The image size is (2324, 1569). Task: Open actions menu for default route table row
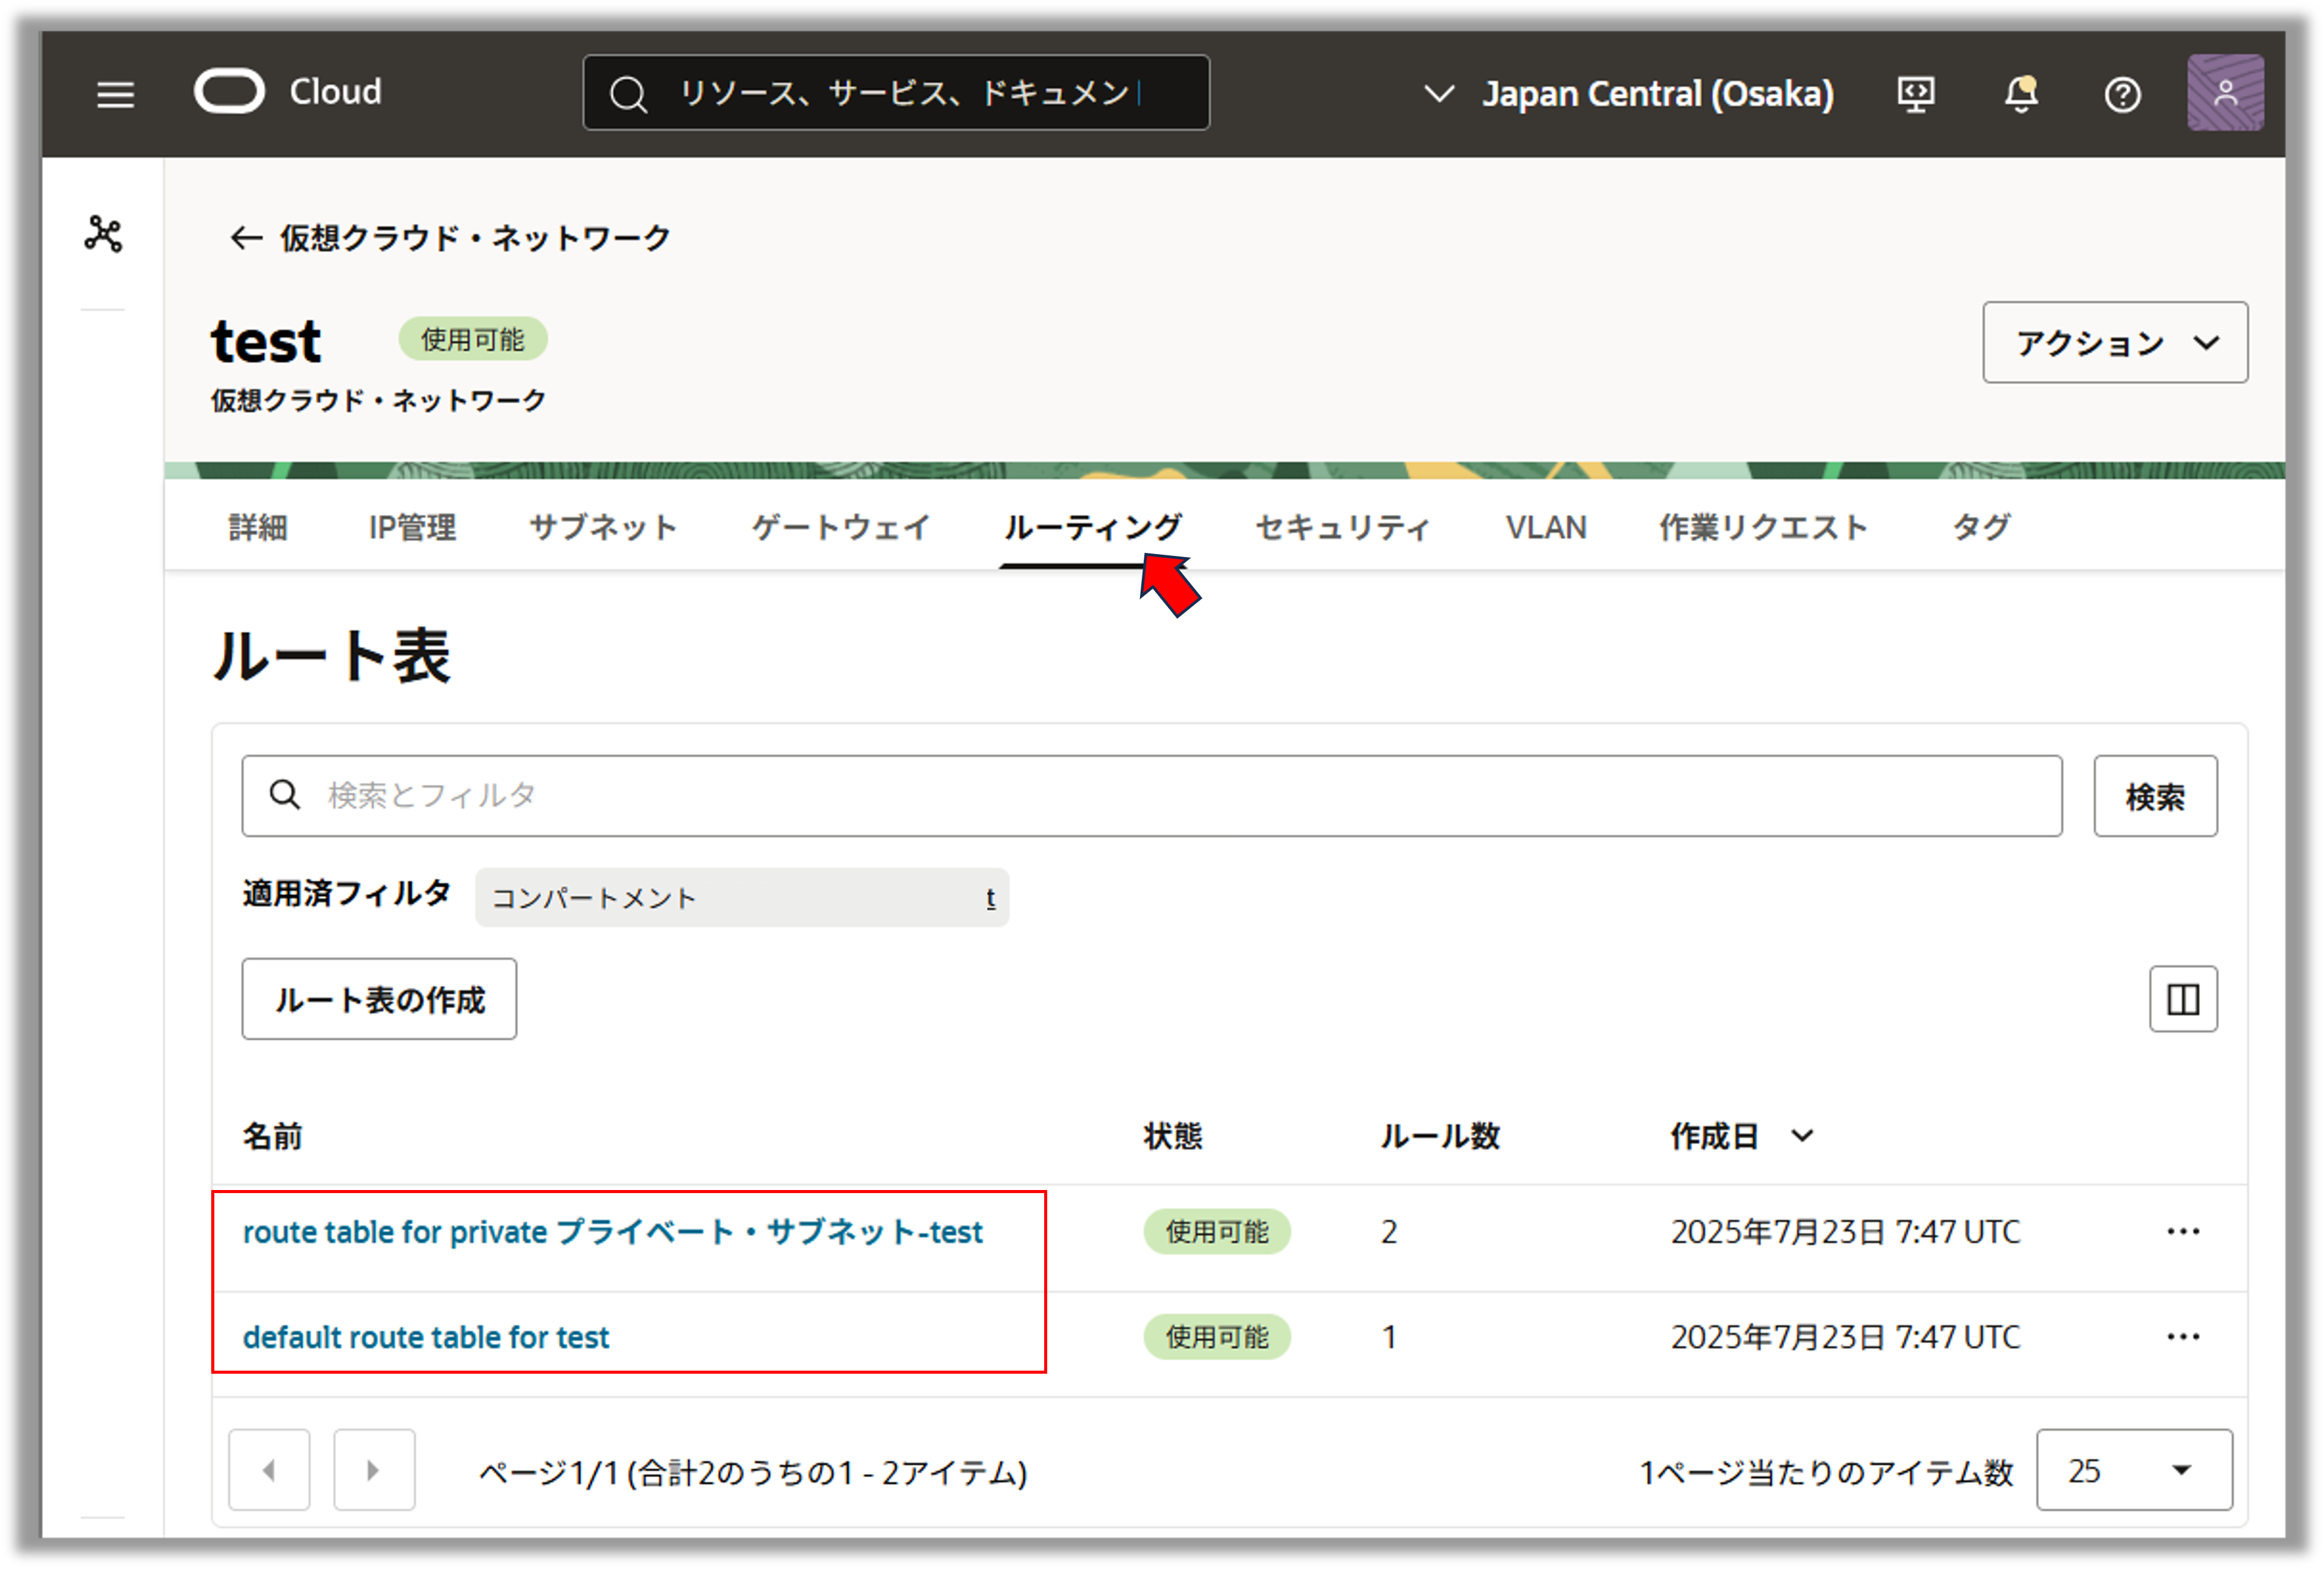click(x=2182, y=1336)
